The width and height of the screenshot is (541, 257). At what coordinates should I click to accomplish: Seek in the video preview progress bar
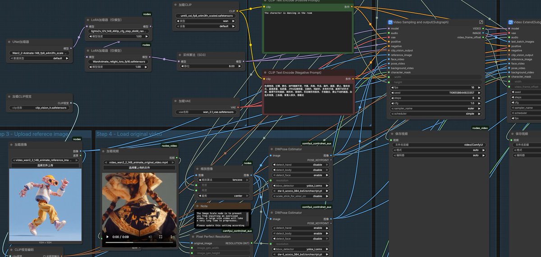point(139,243)
